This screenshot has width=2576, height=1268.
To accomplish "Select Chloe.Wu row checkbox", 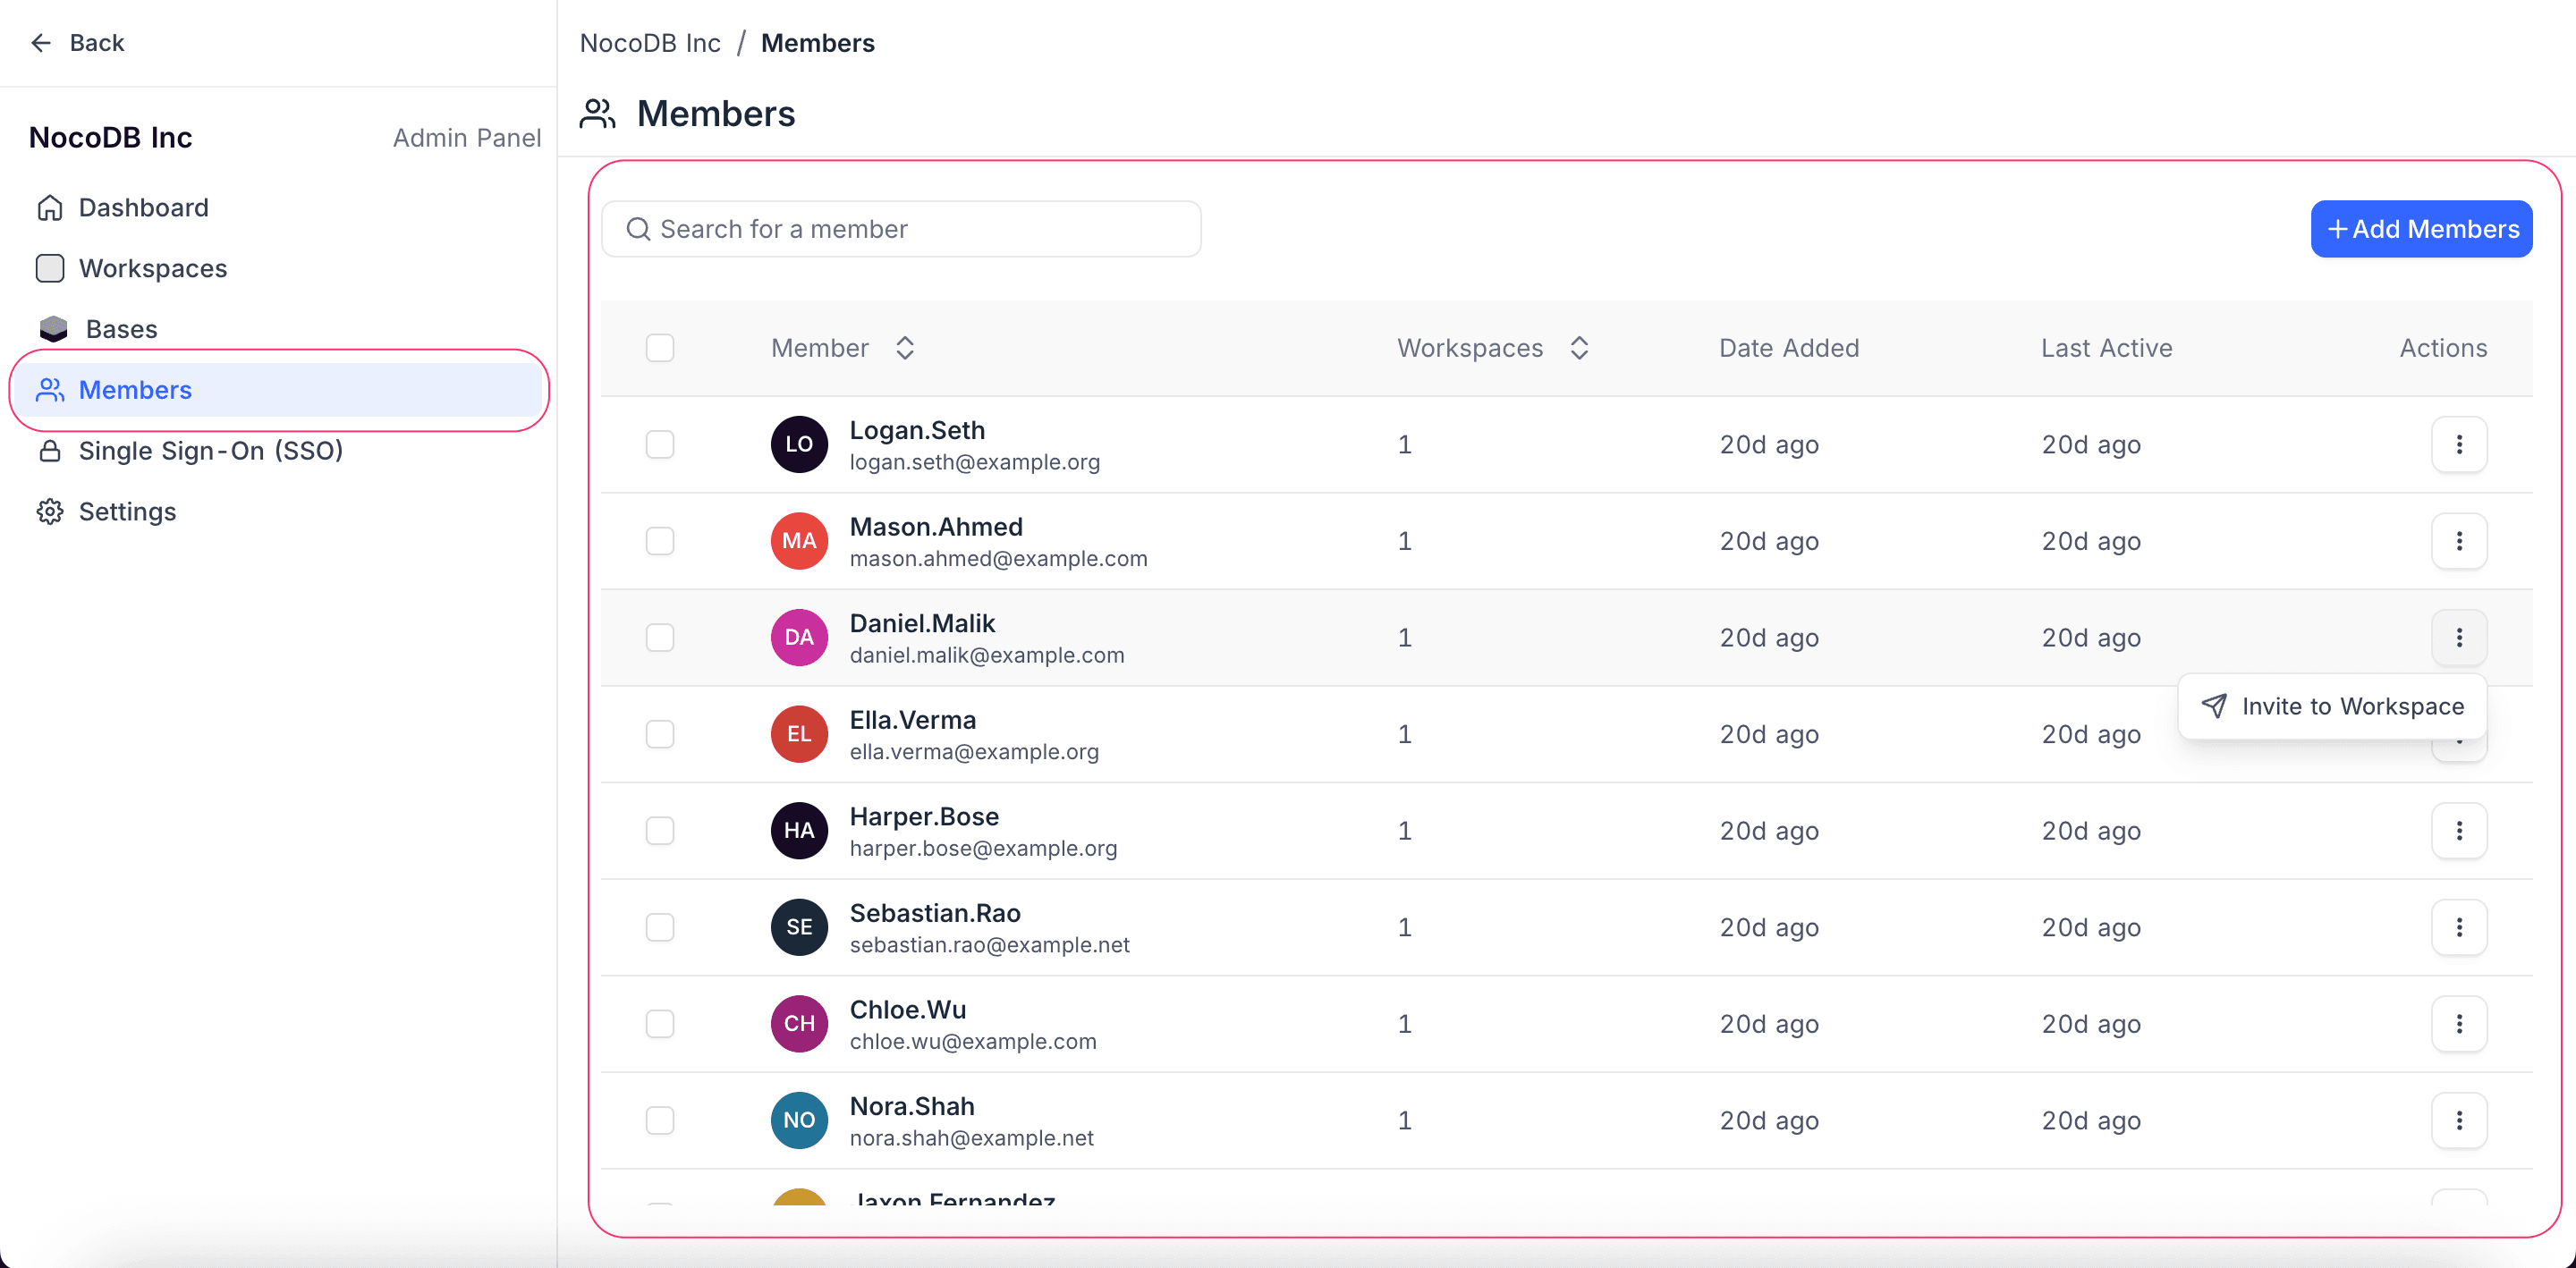I will (660, 1024).
